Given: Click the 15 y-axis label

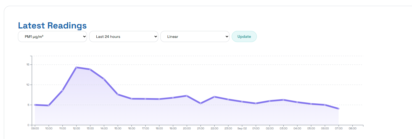Looking at the screenshot, I should click(28, 65).
